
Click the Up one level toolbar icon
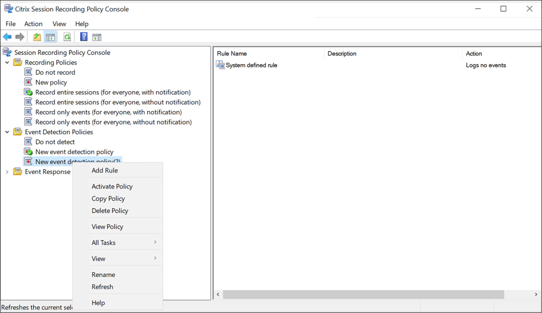point(36,37)
